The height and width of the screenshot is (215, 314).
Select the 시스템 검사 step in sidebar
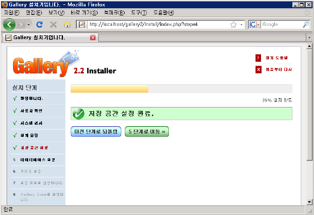click(31, 123)
